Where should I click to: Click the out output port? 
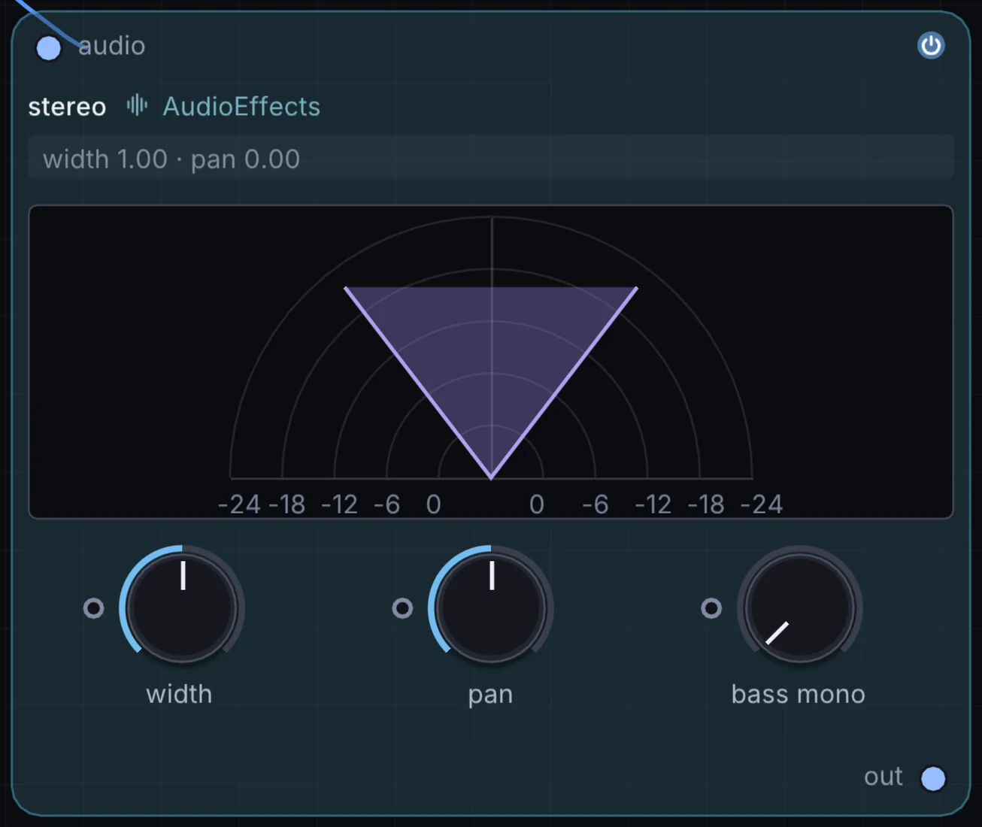(933, 778)
